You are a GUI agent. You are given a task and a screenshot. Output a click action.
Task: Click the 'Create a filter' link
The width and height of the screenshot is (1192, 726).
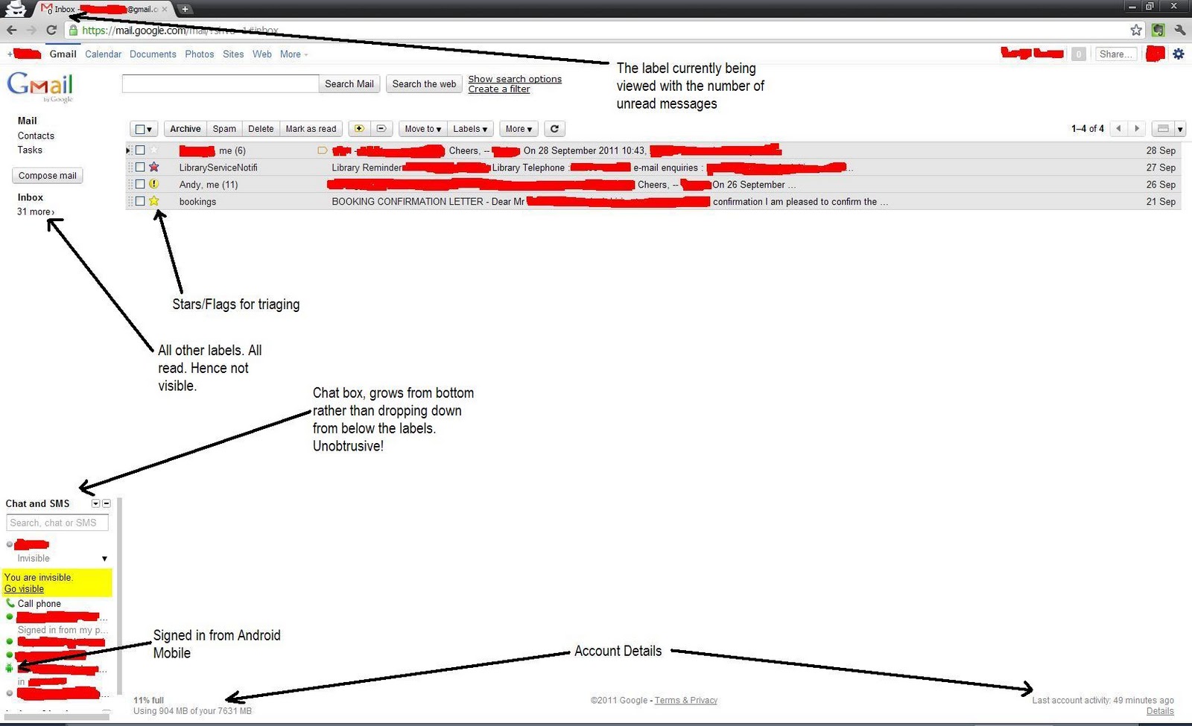[x=499, y=89]
